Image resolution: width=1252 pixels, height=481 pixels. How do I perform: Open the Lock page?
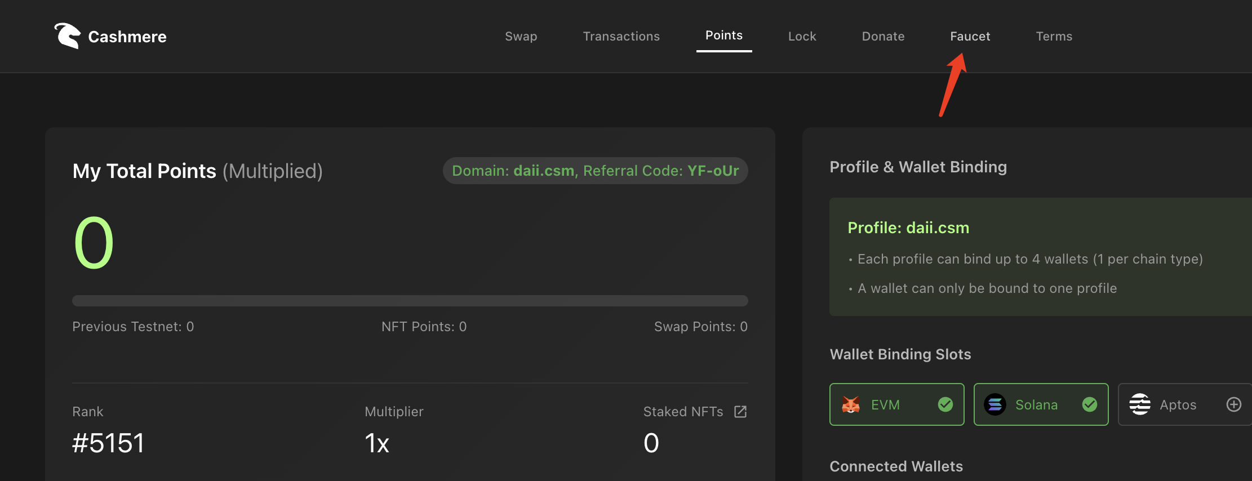pos(802,36)
